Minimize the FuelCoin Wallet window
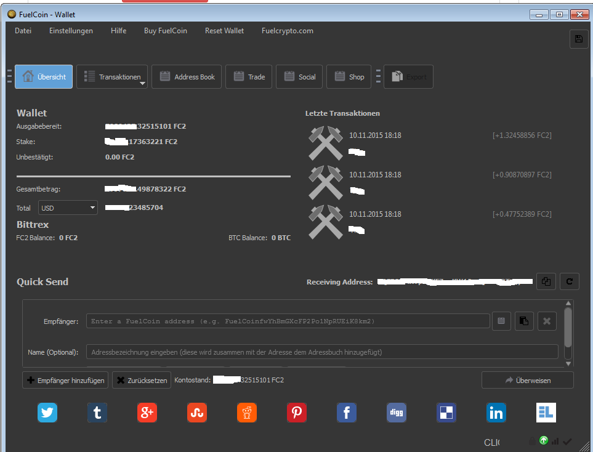This screenshot has width=593, height=452. [539, 15]
